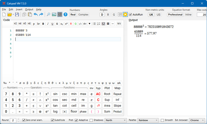This screenshot has width=207, height=124.
Task: Undo the last edit with blue arrow
Action: tap(36, 14)
